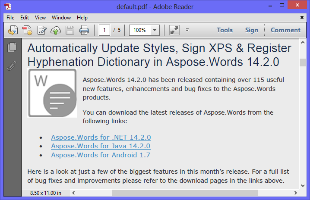Open the File menu

coord(10,18)
